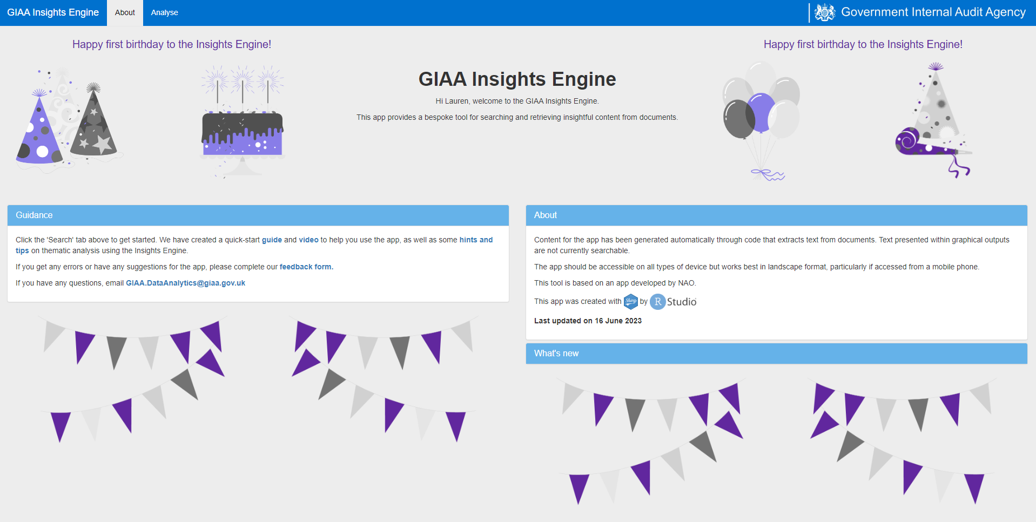Click the royal crest icon in header
This screenshot has height=522, width=1036.
coord(824,12)
